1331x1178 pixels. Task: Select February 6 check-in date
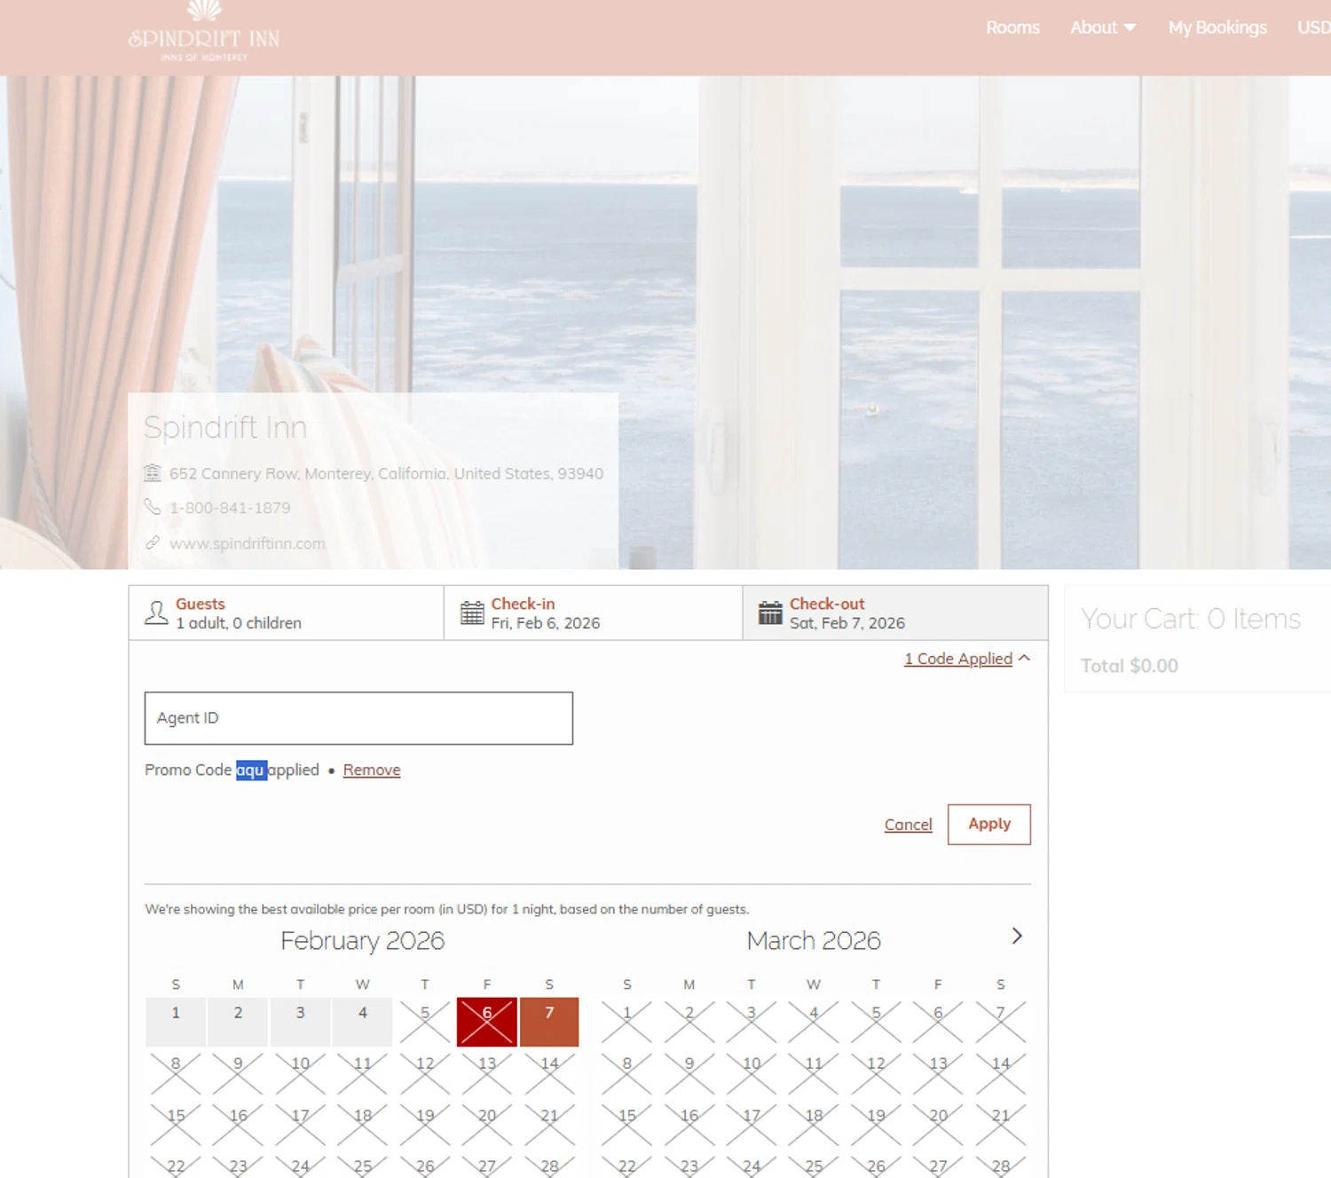click(487, 1022)
